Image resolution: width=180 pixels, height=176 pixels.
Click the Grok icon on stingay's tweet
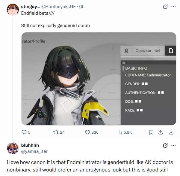[x=165, y=7]
